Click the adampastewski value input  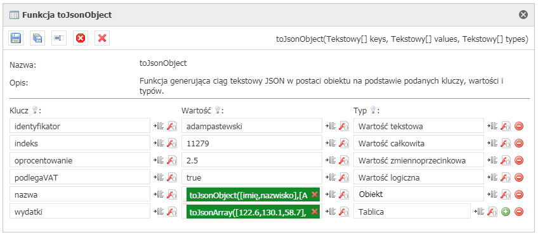pyautogui.click(x=252, y=125)
